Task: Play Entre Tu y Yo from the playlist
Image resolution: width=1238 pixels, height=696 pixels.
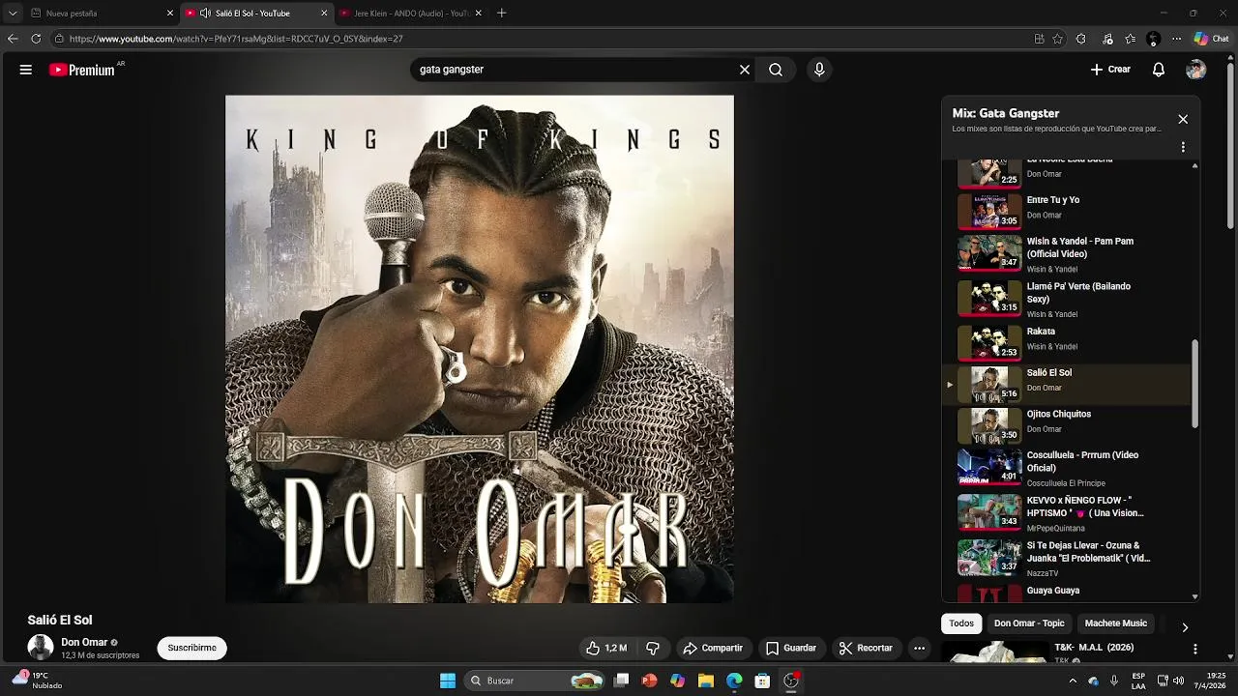Action: 1067,211
